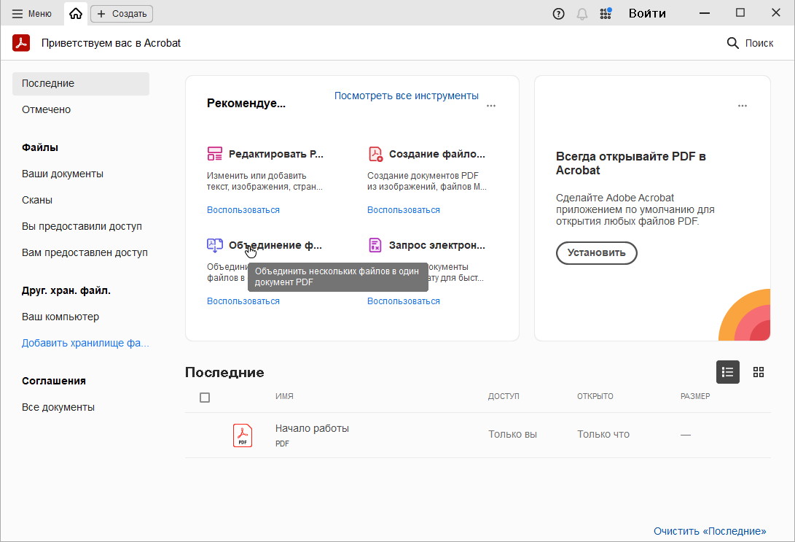Click the Создание файло... tool title
This screenshot has height=542, width=795.
coord(437,154)
